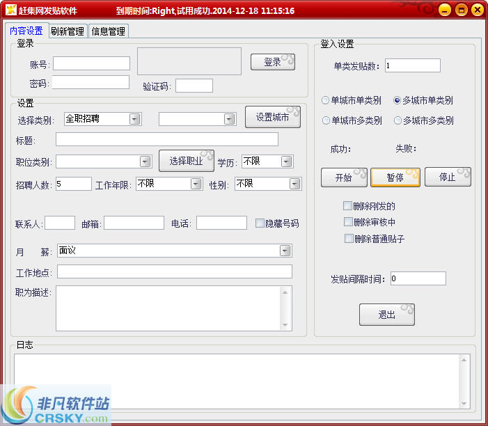Check the 删除普通贴子 checkbox
488x426 pixels.
pyautogui.click(x=375, y=239)
